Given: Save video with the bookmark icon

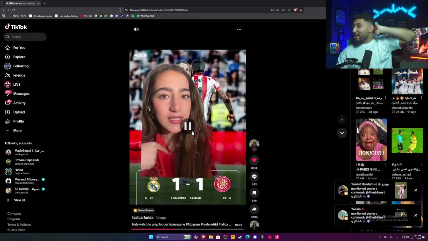Looking at the screenshot, I should point(254,193).
